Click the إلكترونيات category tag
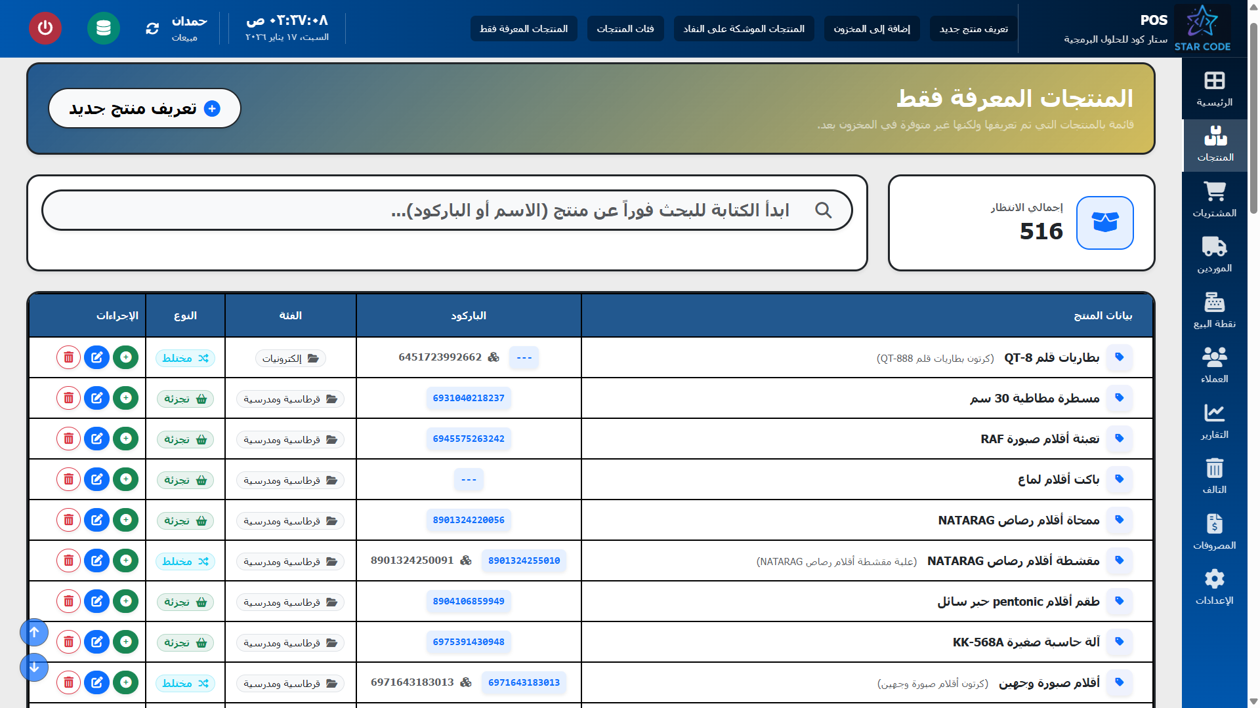 tap(290, 358)
